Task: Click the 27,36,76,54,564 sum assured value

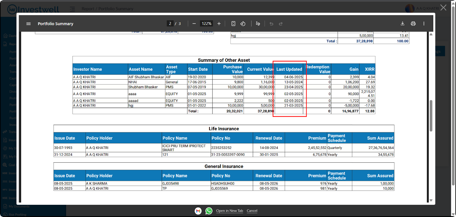Action: 381,148
